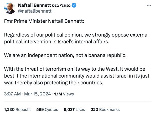155x117 pixels.
Task: Click the Hebrew name נפתלי בנט
Action: [60, 5]
